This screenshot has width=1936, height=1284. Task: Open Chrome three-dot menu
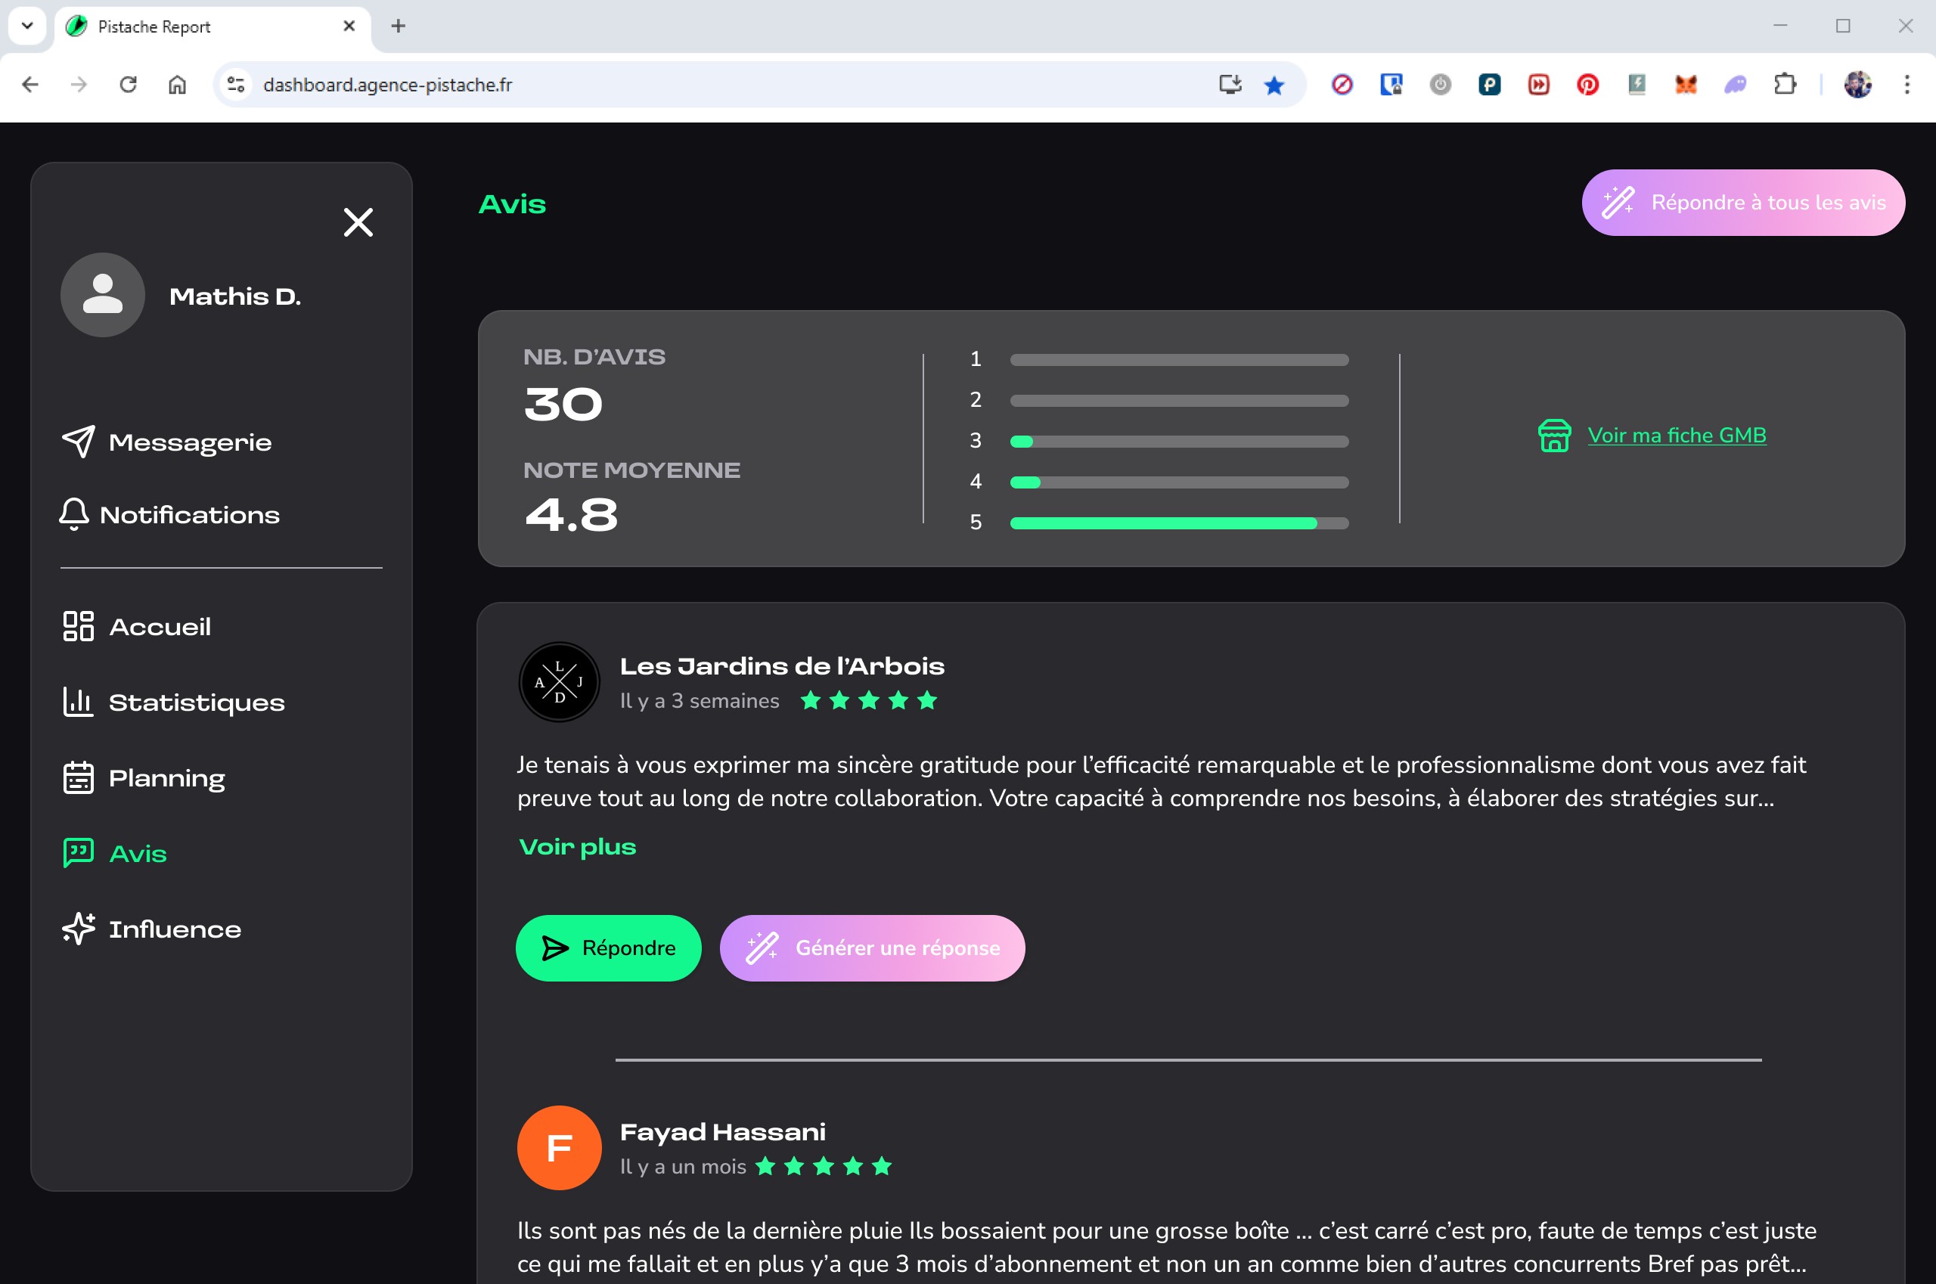[1907, 85]
